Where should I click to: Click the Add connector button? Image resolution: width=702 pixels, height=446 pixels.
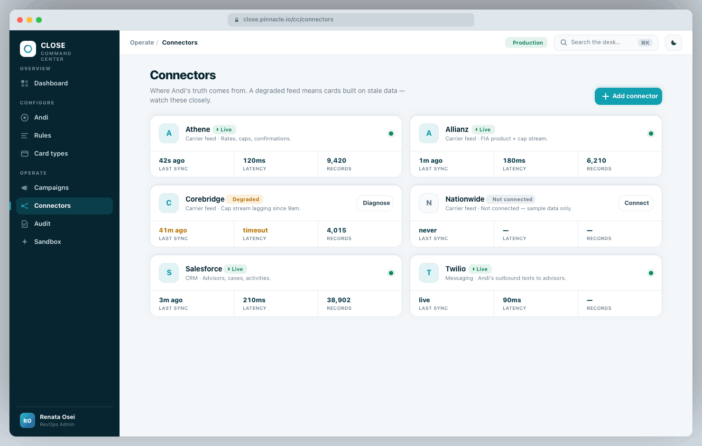pos(628,96)
